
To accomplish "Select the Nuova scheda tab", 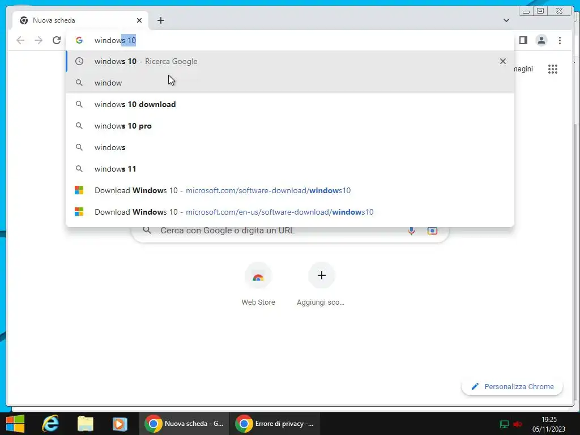I will coord(80,20).
